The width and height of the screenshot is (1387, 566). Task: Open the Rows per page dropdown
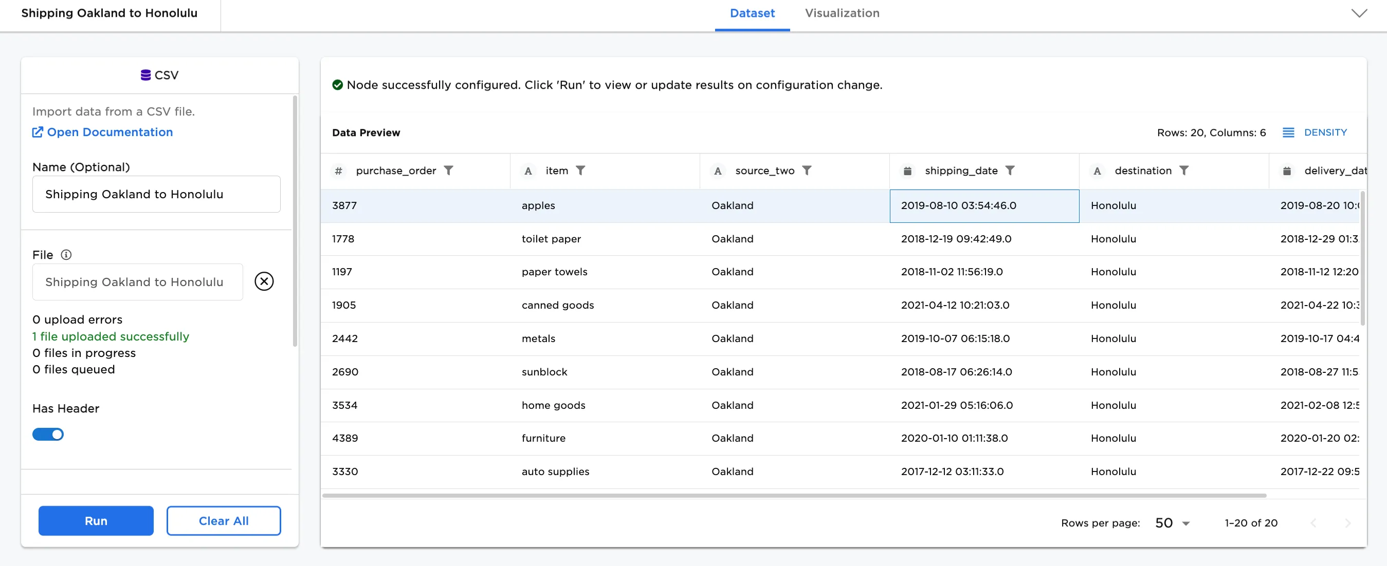click(1172, 523)
